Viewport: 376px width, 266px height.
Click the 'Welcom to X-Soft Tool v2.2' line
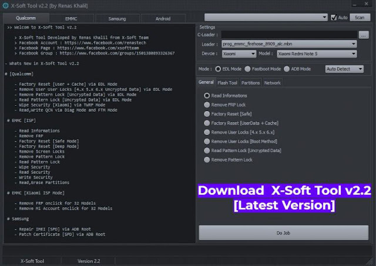(42, 28)
